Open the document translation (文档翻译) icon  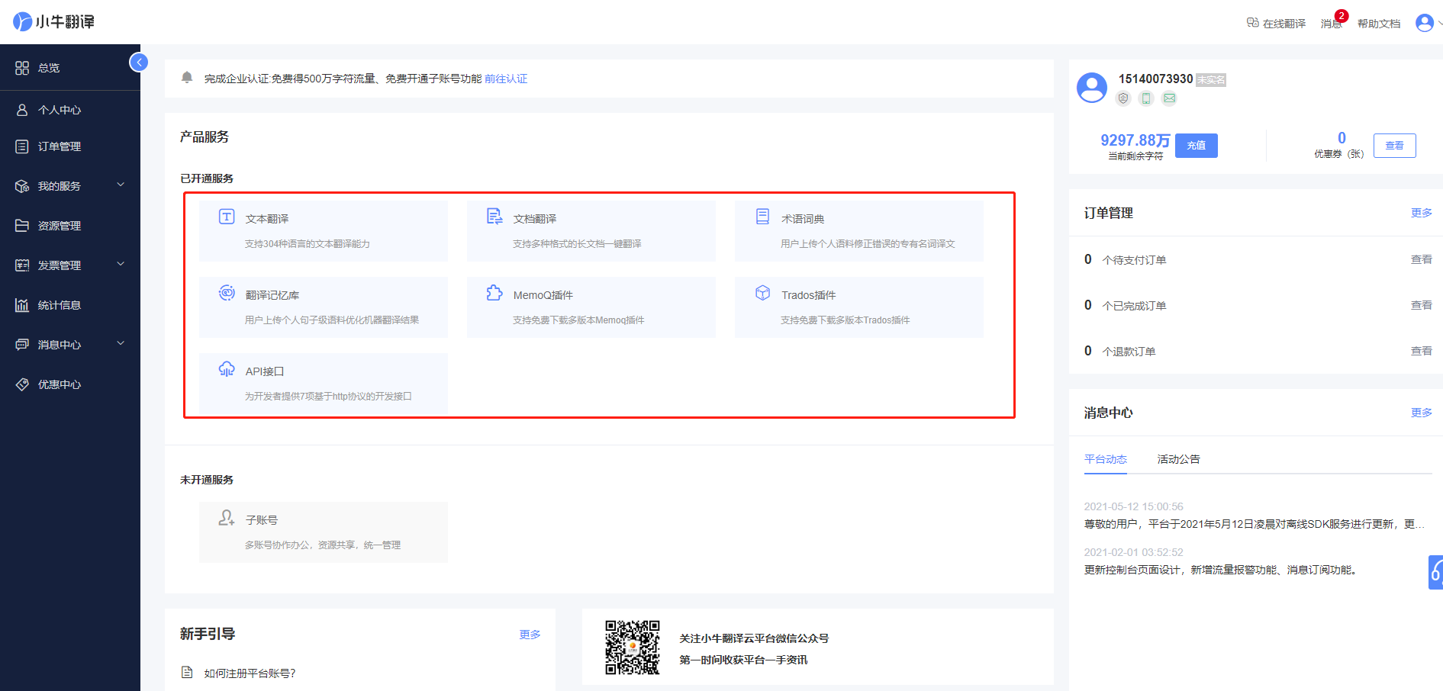click(x=494, y=217)
